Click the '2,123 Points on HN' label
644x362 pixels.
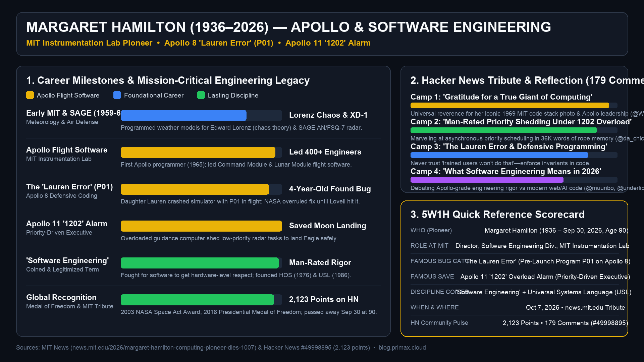(x=324, y=299)
